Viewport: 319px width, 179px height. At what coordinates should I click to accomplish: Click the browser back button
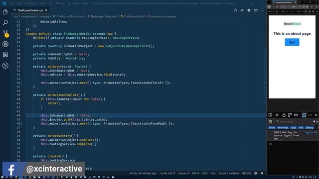click(269, 6)
